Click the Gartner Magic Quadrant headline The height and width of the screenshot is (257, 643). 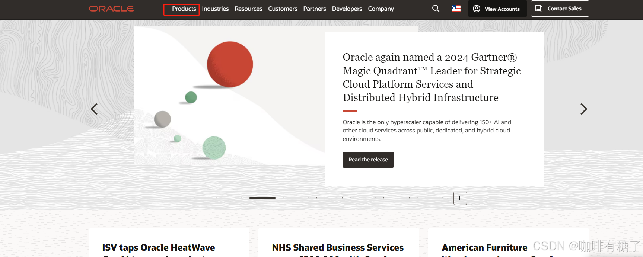[432, 77]
